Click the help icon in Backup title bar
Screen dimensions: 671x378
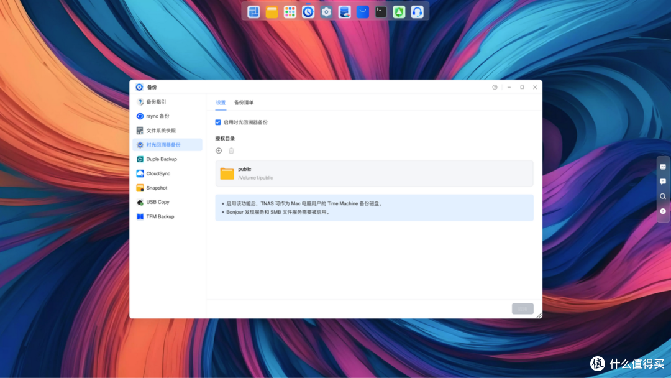(495, 87)
